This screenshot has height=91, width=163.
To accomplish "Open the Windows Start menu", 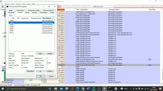I will coord(3,89).
